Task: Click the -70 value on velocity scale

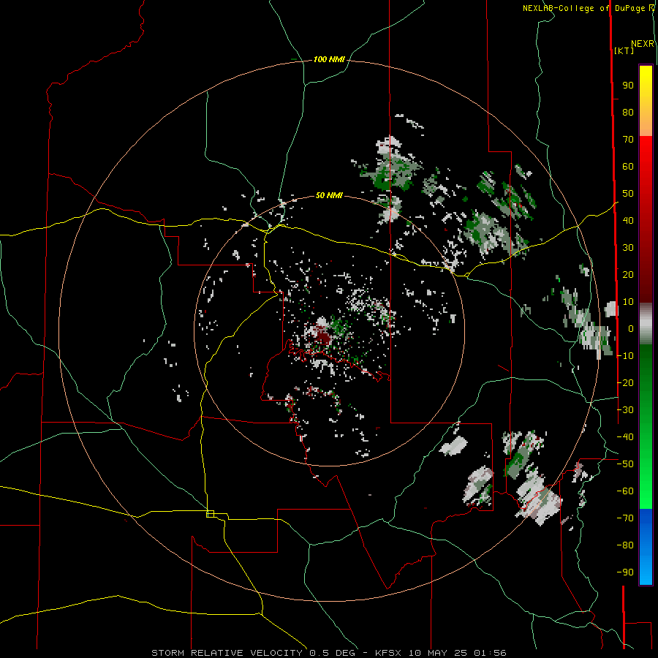Action: pyautogui.click(x=625, y=518)
